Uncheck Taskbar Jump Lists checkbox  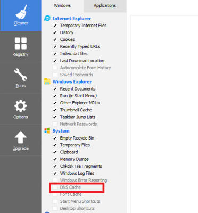[55, 117]
